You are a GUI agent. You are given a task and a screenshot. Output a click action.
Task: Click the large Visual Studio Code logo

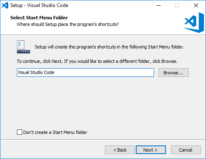pos(194,23)
